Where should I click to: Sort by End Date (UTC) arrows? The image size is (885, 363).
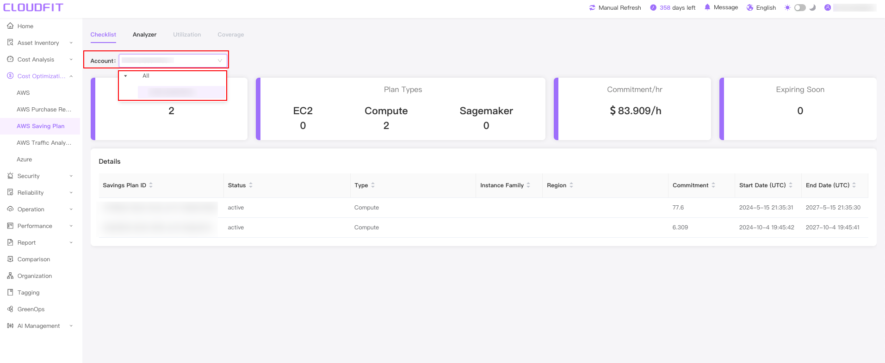click(854, 185)
